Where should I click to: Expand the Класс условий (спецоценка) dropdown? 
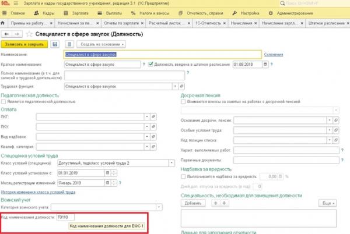(x=171, y=163)
